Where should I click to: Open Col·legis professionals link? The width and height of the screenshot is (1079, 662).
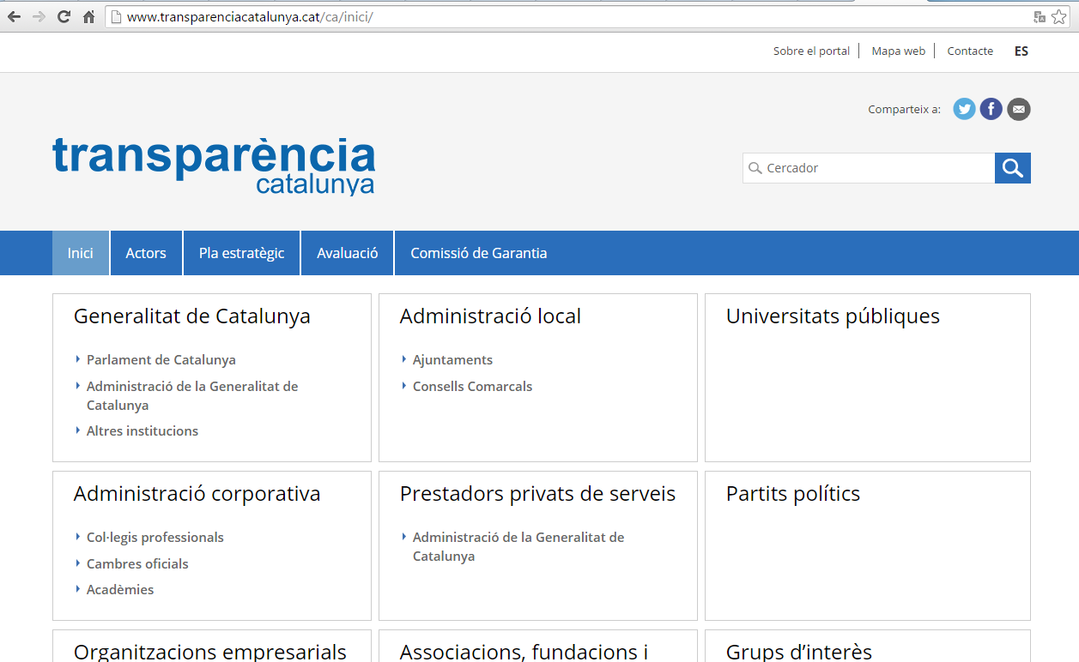click(155, 538)
